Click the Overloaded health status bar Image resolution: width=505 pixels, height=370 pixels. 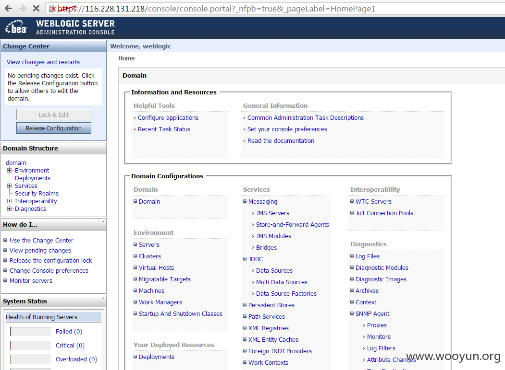click(x=31, y=359)
